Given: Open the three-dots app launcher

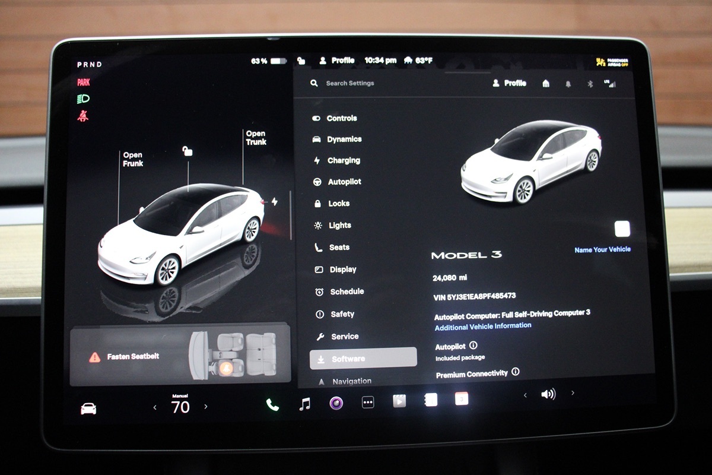Looking at the screenshot, I should (368, 403).
